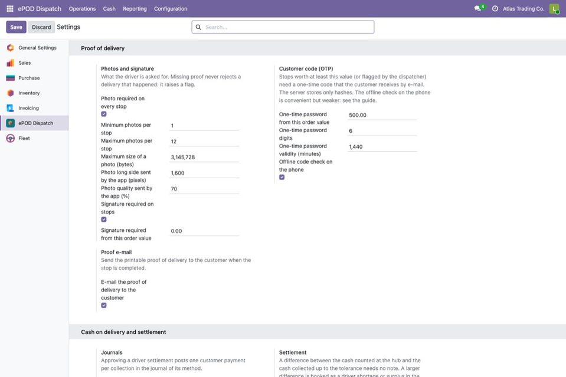Select Invoicing settings label in sidebar
The height and width of the screenshot is (377, 566).
[28, 108]
